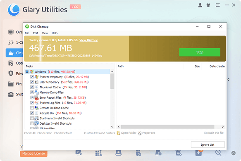
Task: Click the Tasks vertical scrollbar thumb
Action: pos(112,81)
